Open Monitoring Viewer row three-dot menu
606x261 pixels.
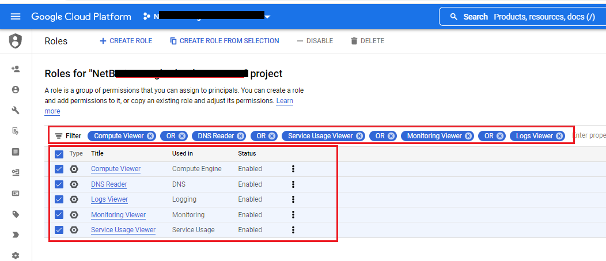point(293,214)
